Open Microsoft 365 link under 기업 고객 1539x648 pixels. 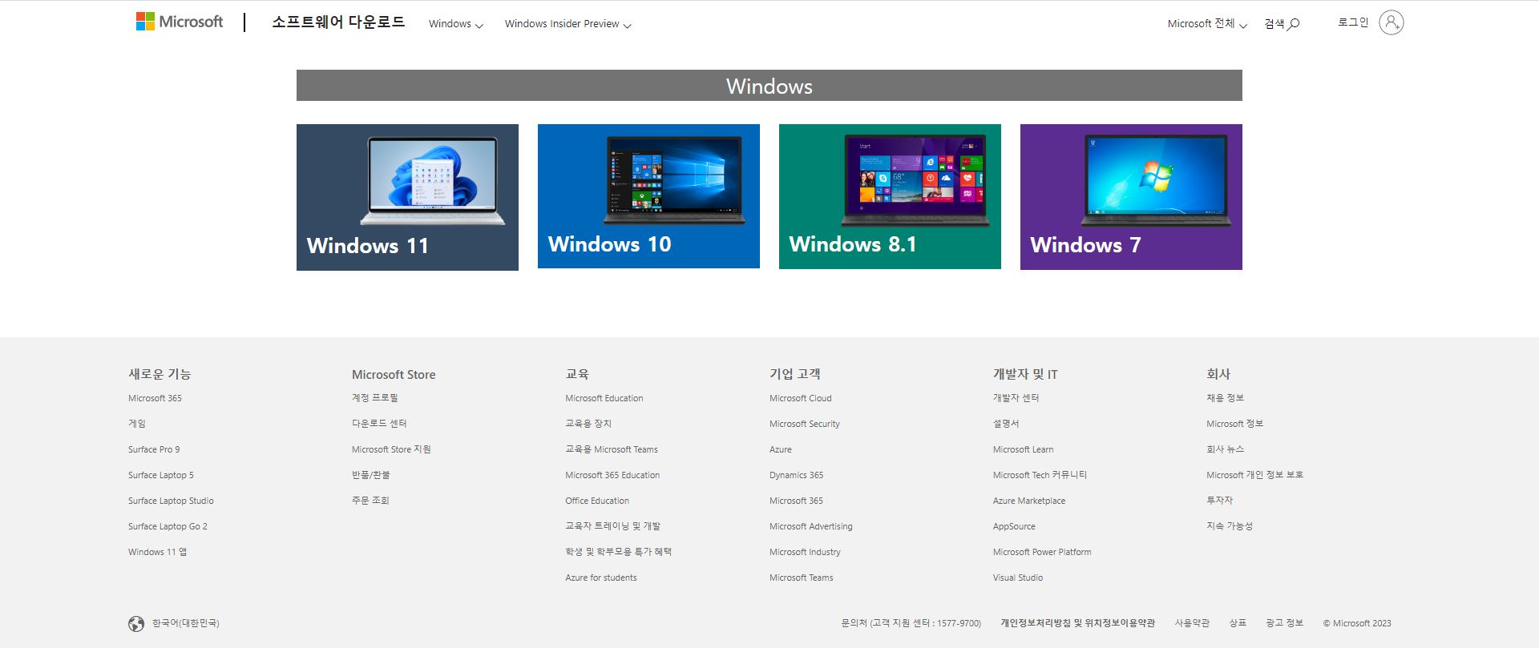coord(796,501)
